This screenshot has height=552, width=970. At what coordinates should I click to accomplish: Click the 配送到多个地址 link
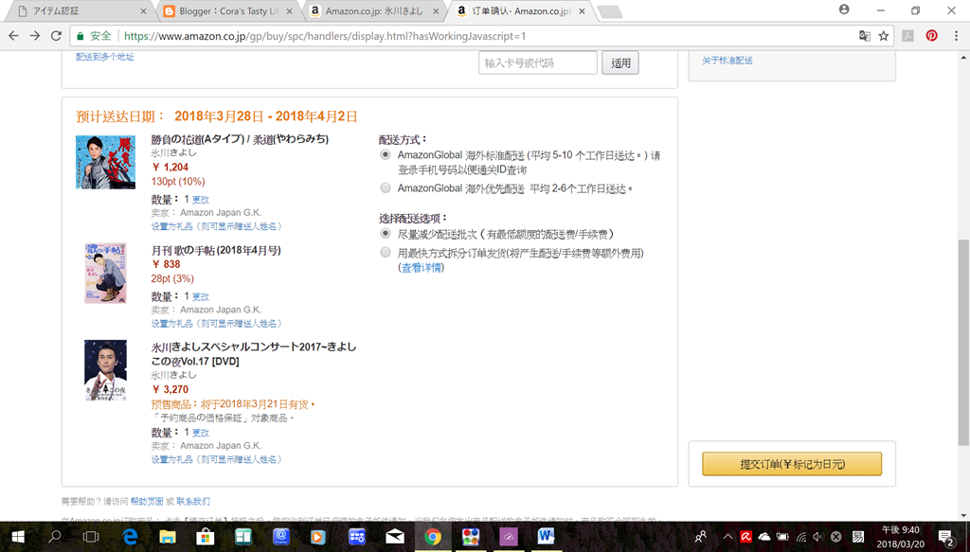104,56
